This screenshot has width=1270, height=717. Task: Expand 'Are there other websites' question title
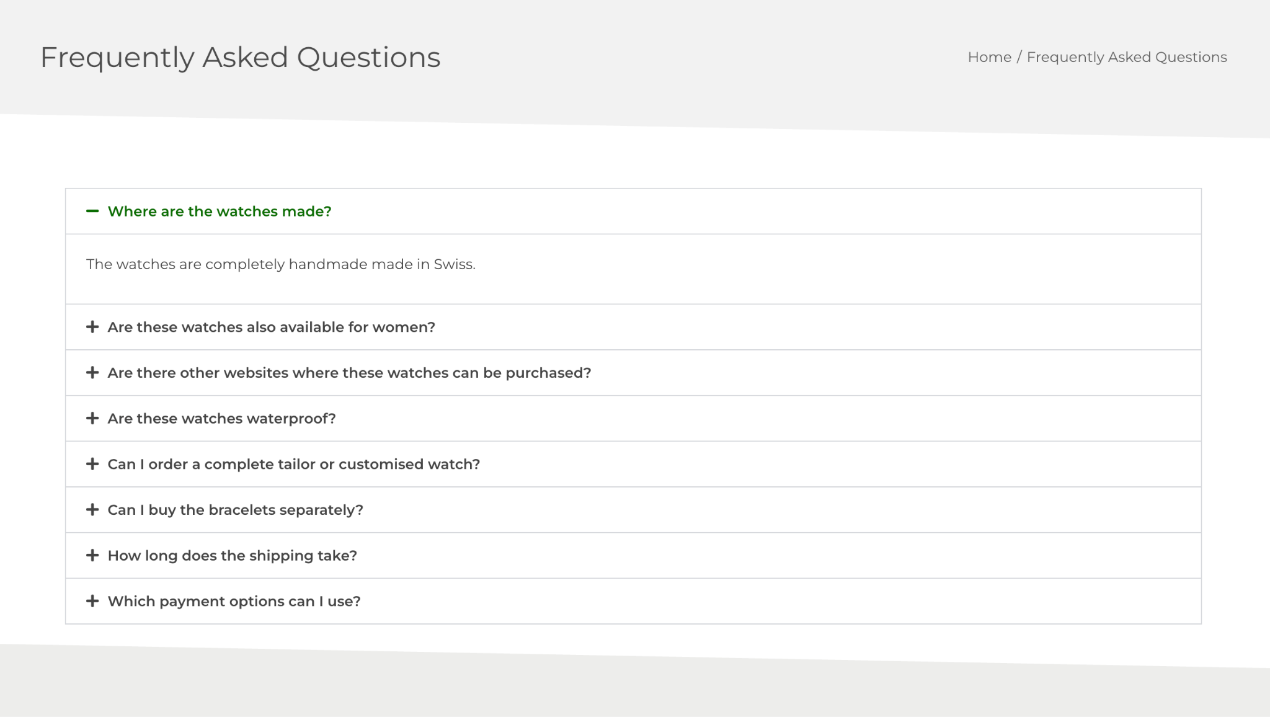pos(349,373)
